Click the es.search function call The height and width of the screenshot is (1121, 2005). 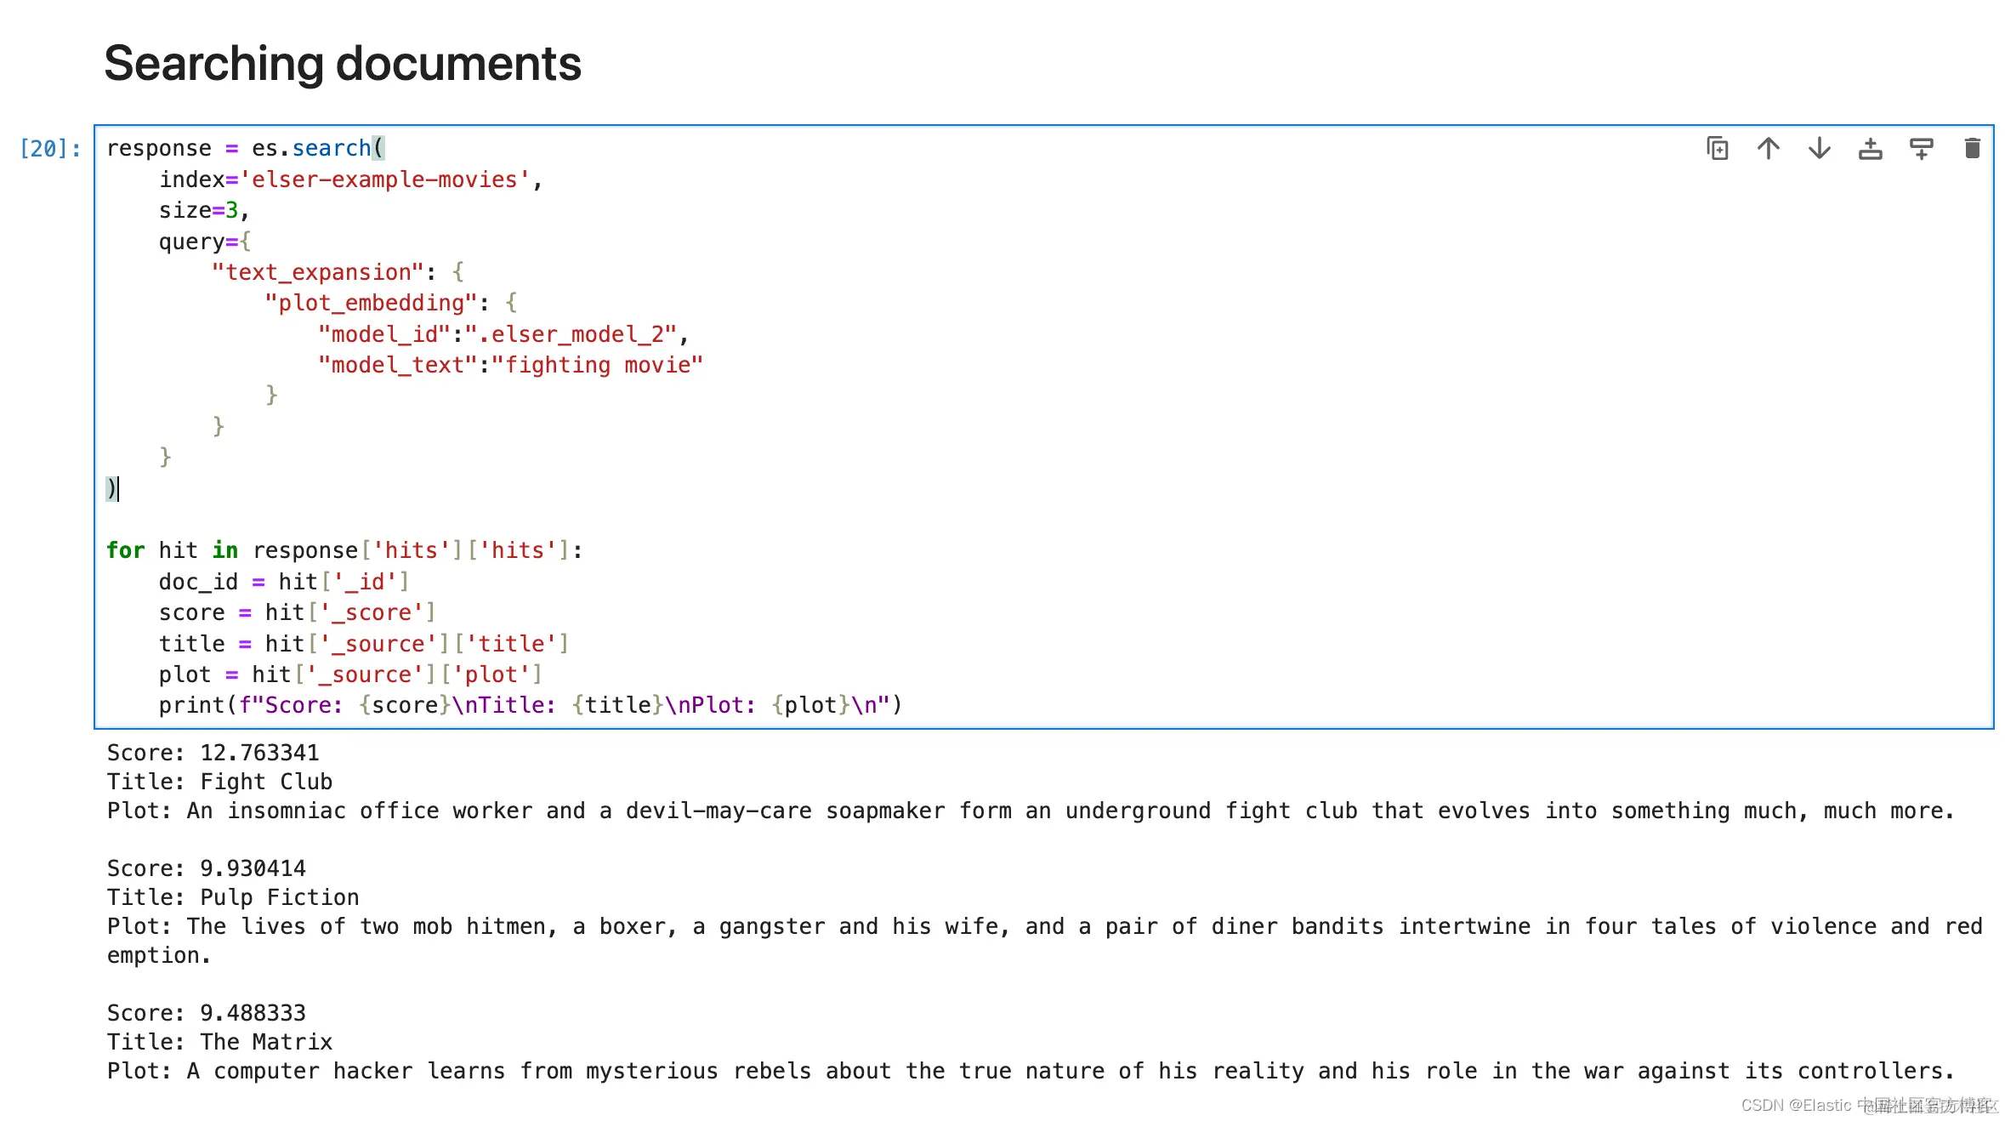pyautogui.click(x=331, y=148)
